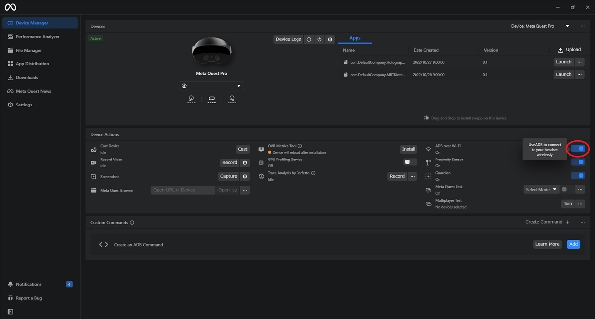Click left controller status icon
This screenshot has width=595, height=319.
point(191,99)
